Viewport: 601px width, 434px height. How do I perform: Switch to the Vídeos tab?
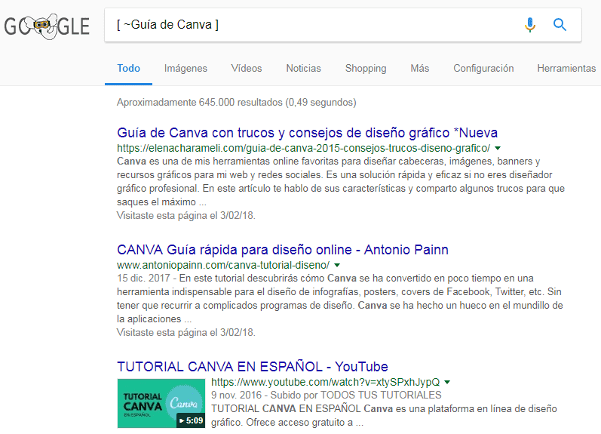(247, 68)
